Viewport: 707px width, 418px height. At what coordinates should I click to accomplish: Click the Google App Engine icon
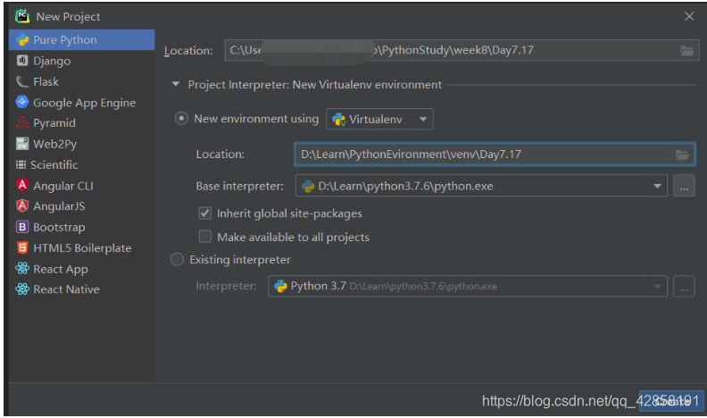click(22, 102)
